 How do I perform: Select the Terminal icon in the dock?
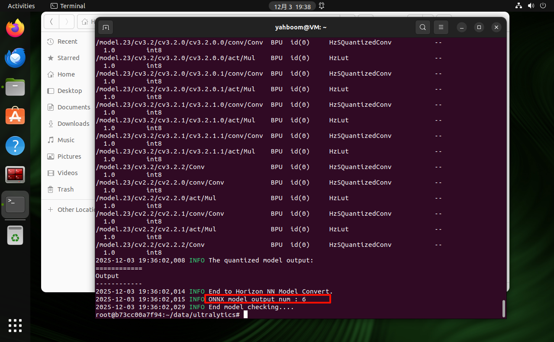[15, 205]
